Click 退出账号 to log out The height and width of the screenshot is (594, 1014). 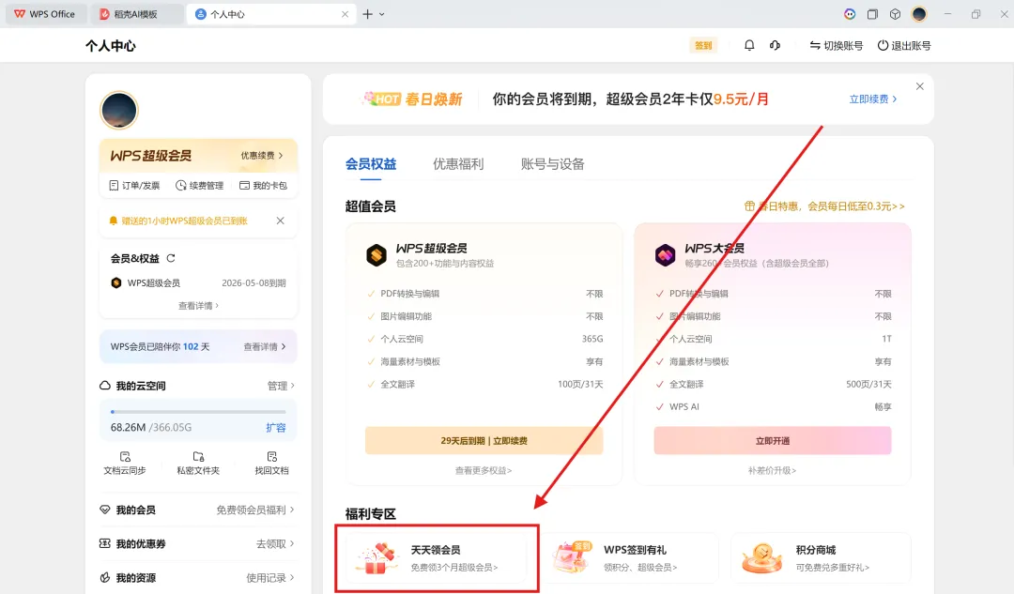pos(904,45)
